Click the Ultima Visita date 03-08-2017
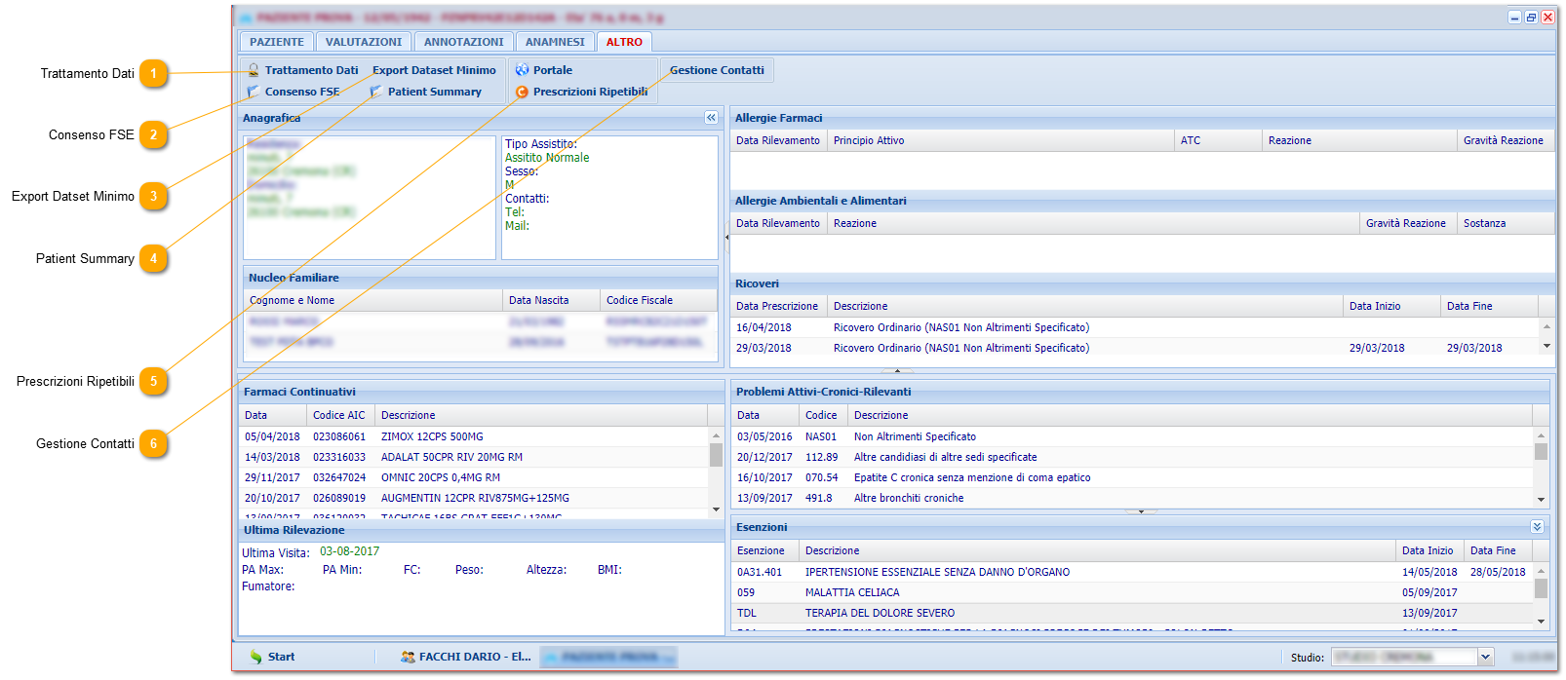This screenshot has height=680, width=1566. pos(350,551)
